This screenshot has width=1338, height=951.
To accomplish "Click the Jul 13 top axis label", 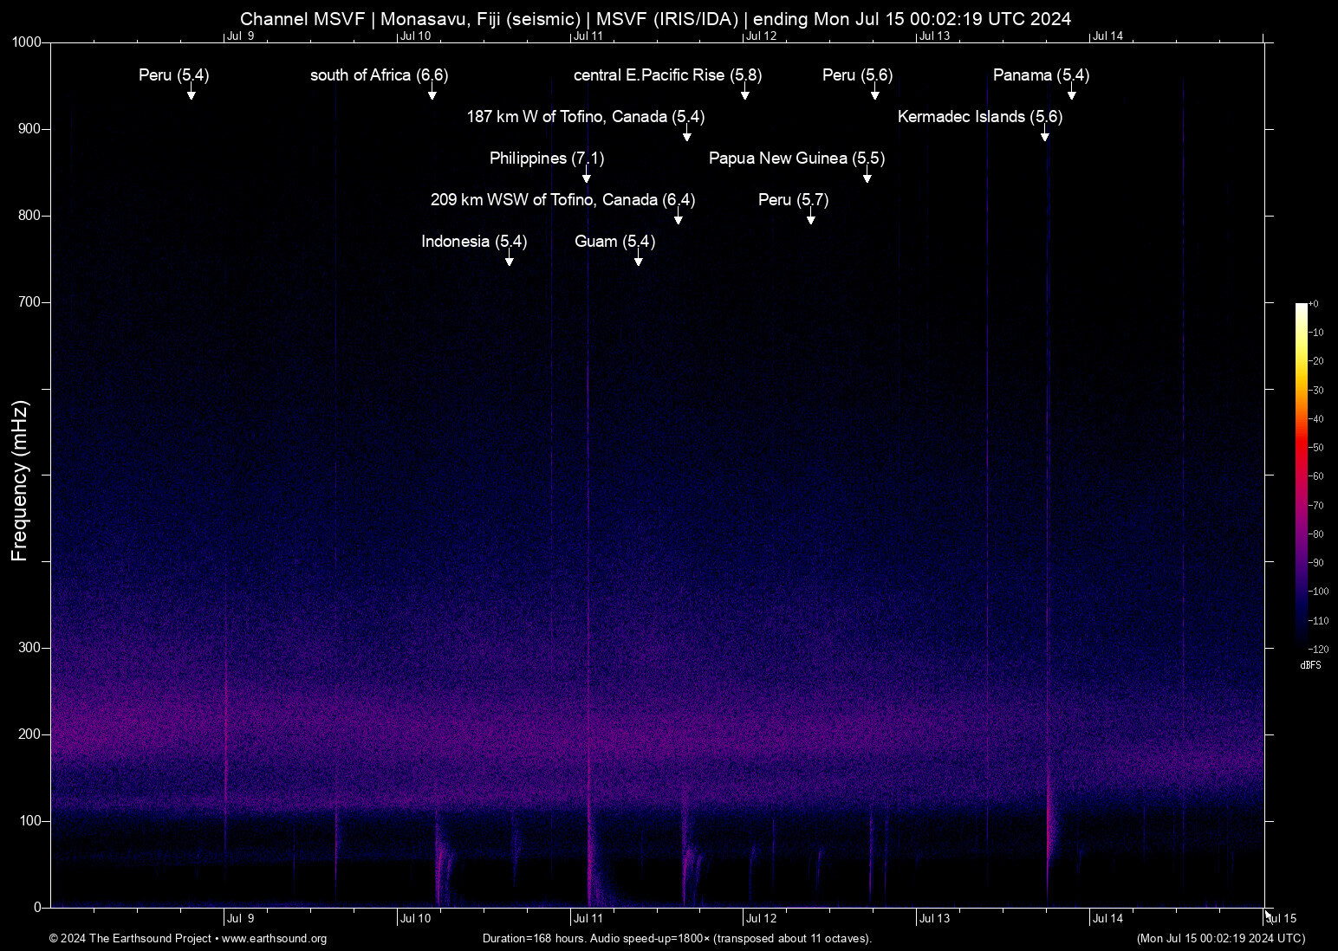I will click(x=934, y=36).
